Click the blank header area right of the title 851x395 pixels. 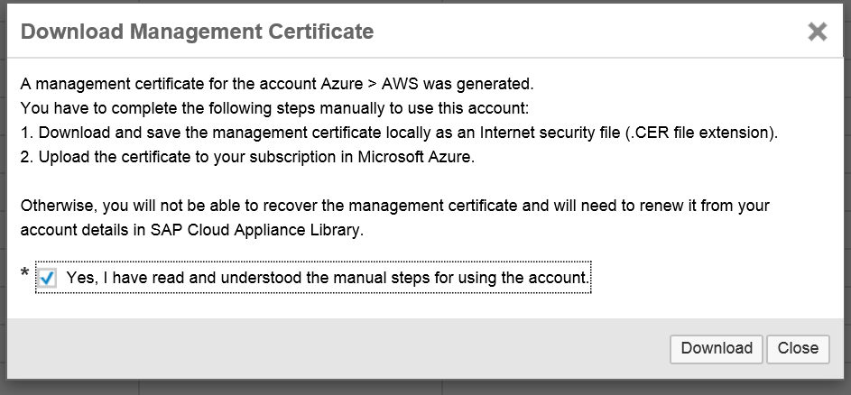587,32
